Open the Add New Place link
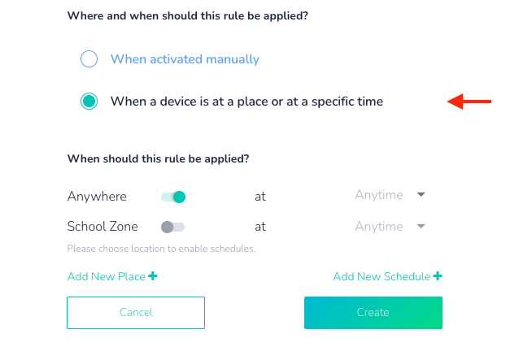 [106, 277]
